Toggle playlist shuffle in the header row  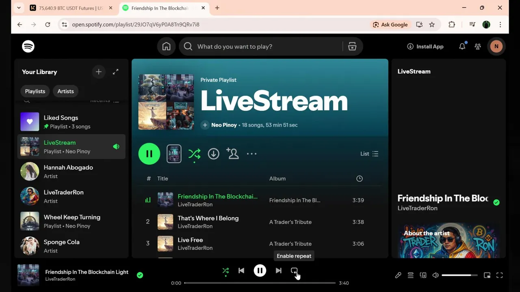pyautogui.click(x=194, y=154)
